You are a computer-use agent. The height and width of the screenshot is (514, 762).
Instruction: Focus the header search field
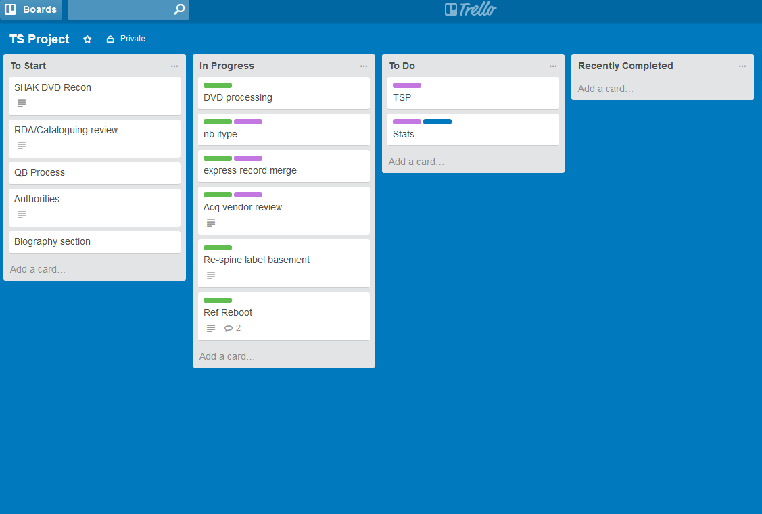tap(128, 9)
